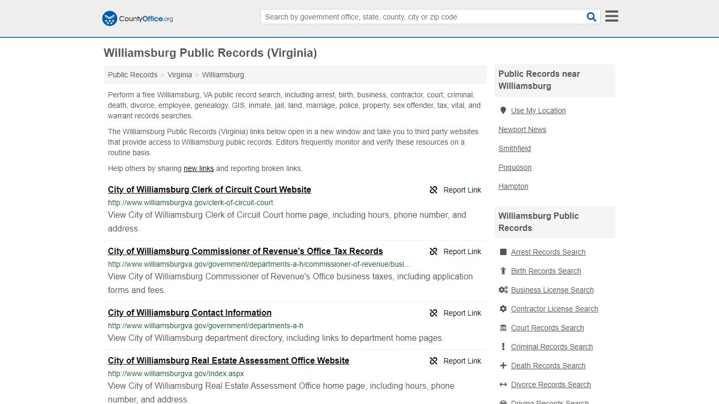Open Arrest Records Search
Viewport: 719px width, 404px height.
(x=548, y=252)
